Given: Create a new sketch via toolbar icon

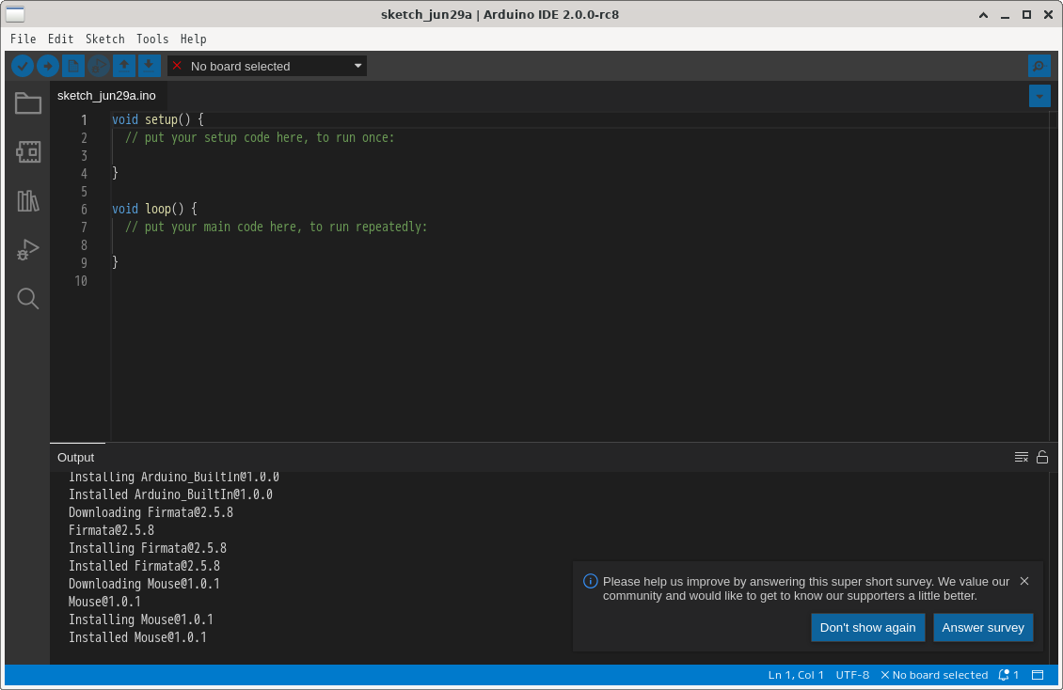Looking at the screenshot, I should pyautogui.click(x=73, y=66).
